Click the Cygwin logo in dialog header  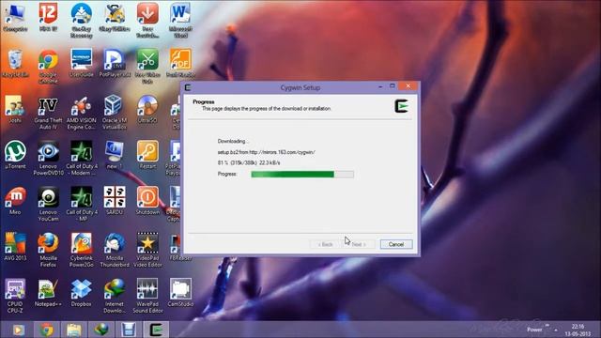point(402,106)
